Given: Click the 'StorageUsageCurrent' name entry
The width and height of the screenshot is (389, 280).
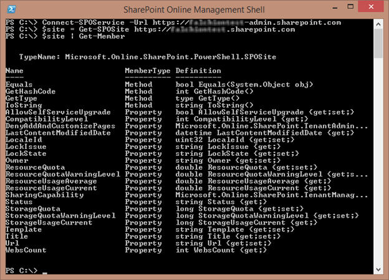Looking at the screenshot, I should tap(49, 223).
